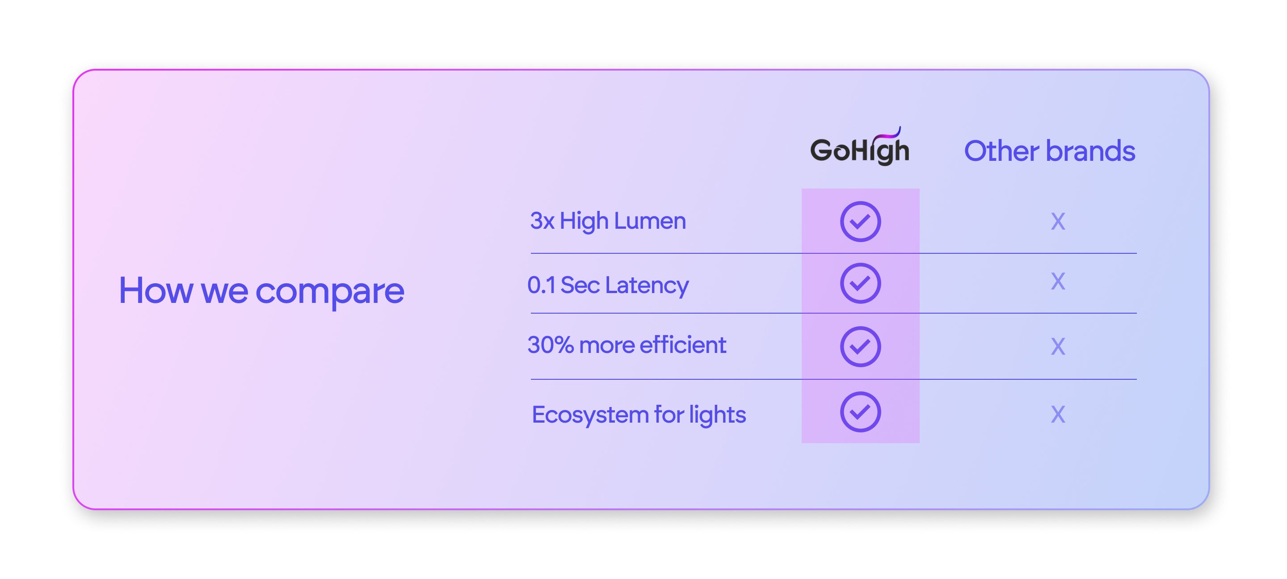Click the X mark for Ecosystem for lights

pyautogui.click(x=1058, y=414)
